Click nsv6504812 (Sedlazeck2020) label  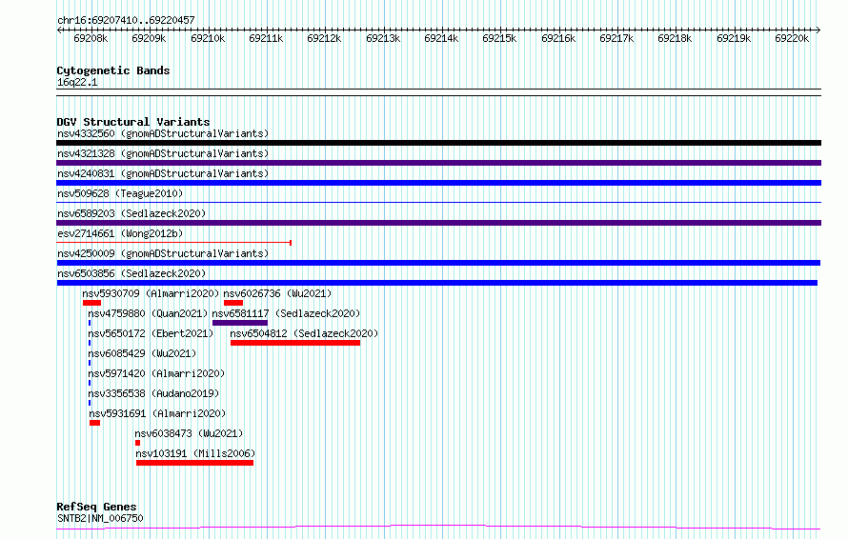(x=304, y=333)
